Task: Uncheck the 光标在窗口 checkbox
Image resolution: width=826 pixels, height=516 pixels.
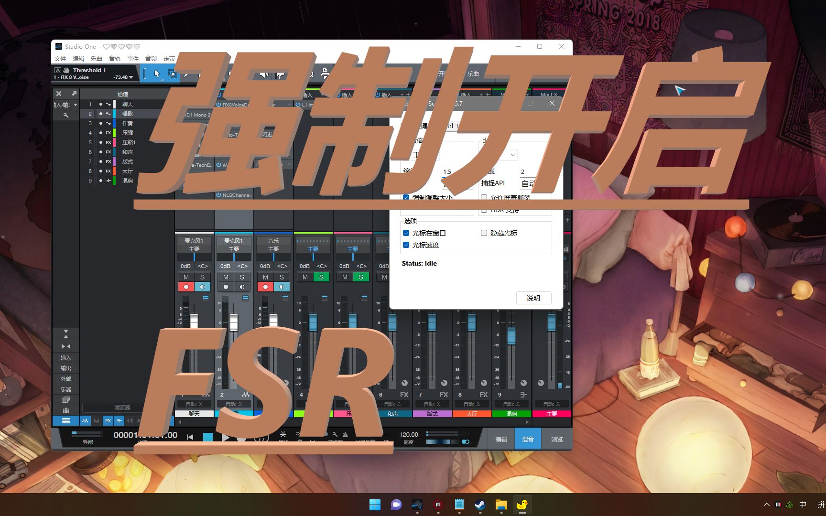Action: tap(406, 233)
